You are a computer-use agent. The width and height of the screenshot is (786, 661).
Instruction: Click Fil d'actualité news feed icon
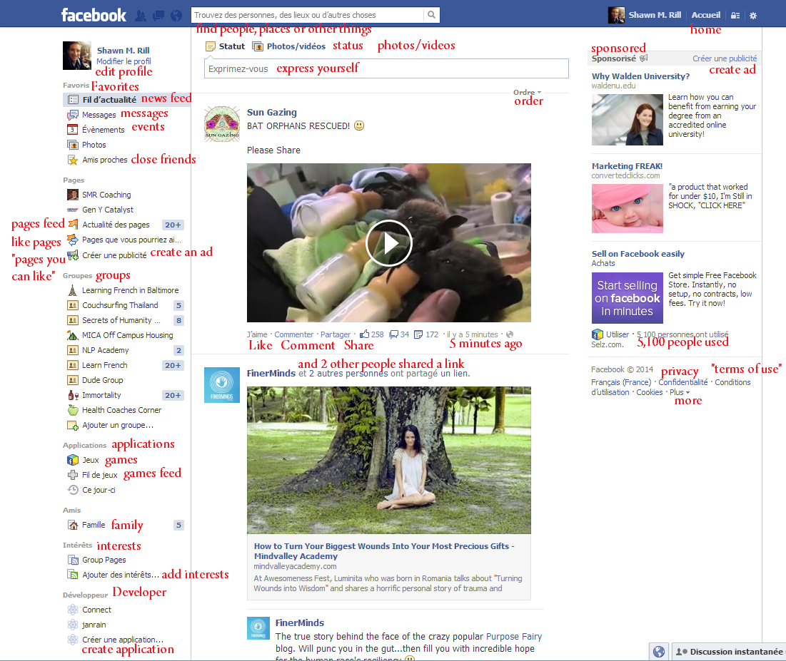pos(73,100)
